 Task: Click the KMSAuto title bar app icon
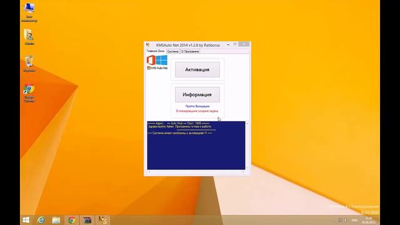pyautogui.click(x=147, y=45)
